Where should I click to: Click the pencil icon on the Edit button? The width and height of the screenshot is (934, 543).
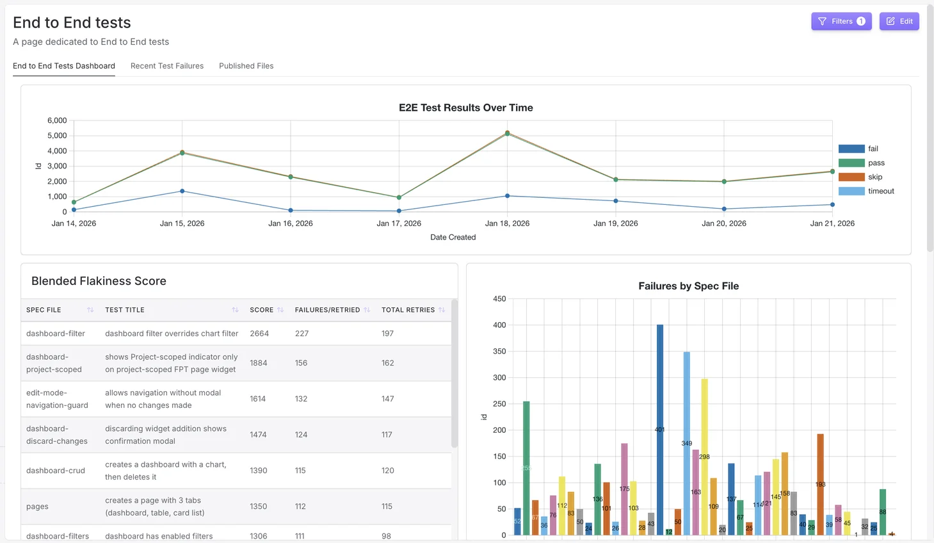(890, 21)
